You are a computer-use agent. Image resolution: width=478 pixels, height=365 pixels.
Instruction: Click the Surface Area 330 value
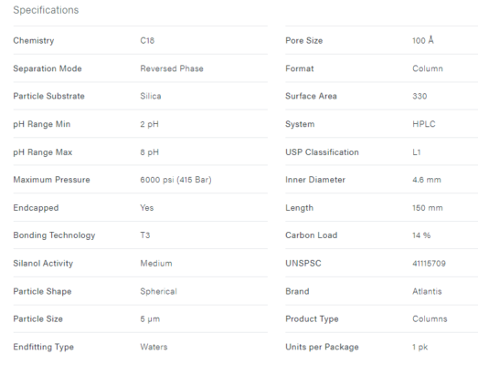click(x=420, y=96)
